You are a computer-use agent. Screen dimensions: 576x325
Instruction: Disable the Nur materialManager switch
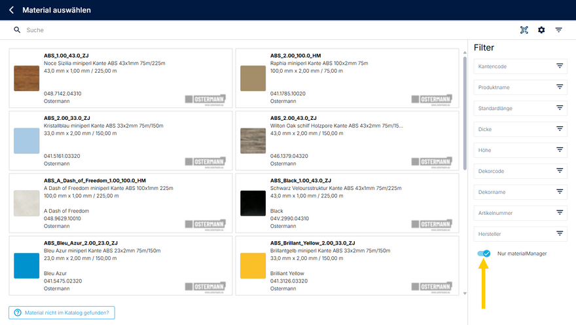tap(484, 254)
